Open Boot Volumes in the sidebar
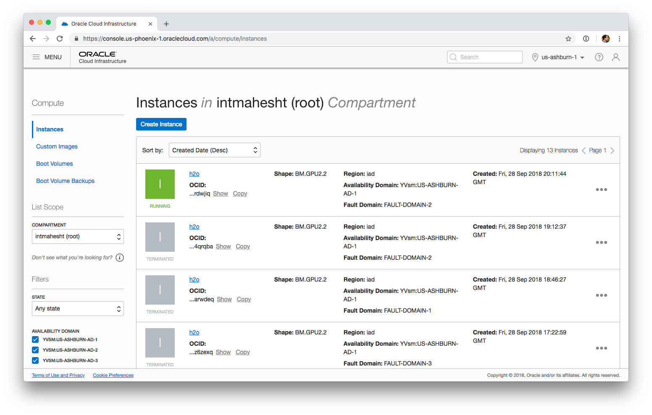Image resolution: width=652 pixels, height=415 pixels. (x=55, y=164)
